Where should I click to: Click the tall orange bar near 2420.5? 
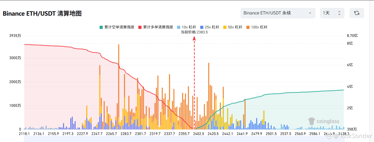(209, 92)
